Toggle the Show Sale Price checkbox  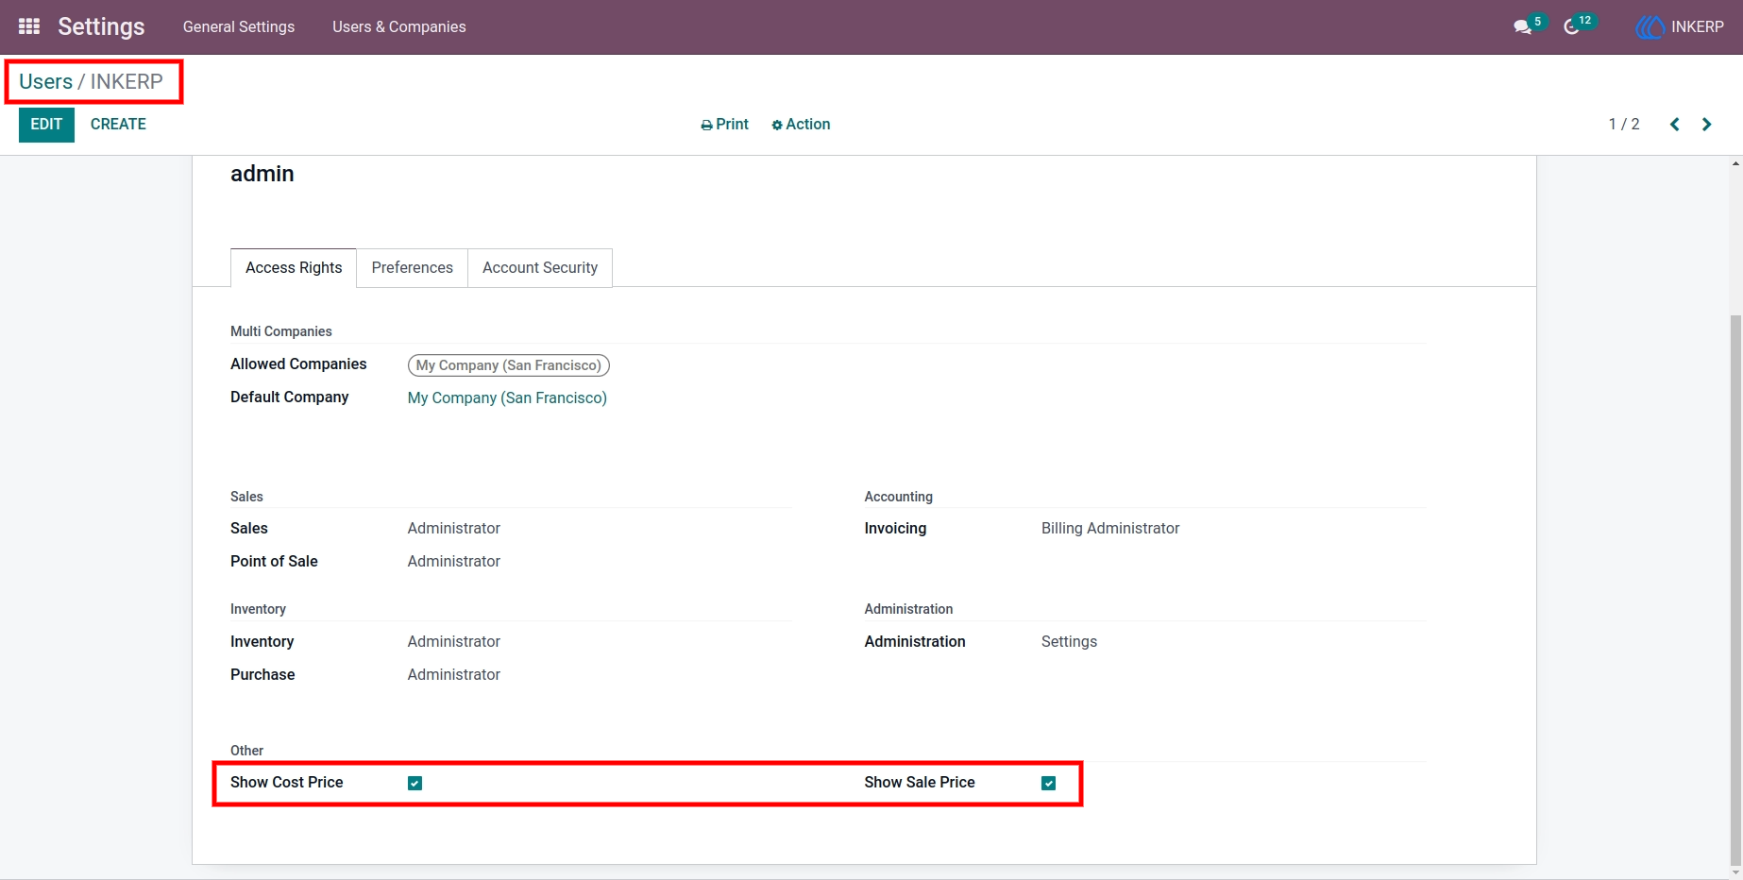point(1048,783)
